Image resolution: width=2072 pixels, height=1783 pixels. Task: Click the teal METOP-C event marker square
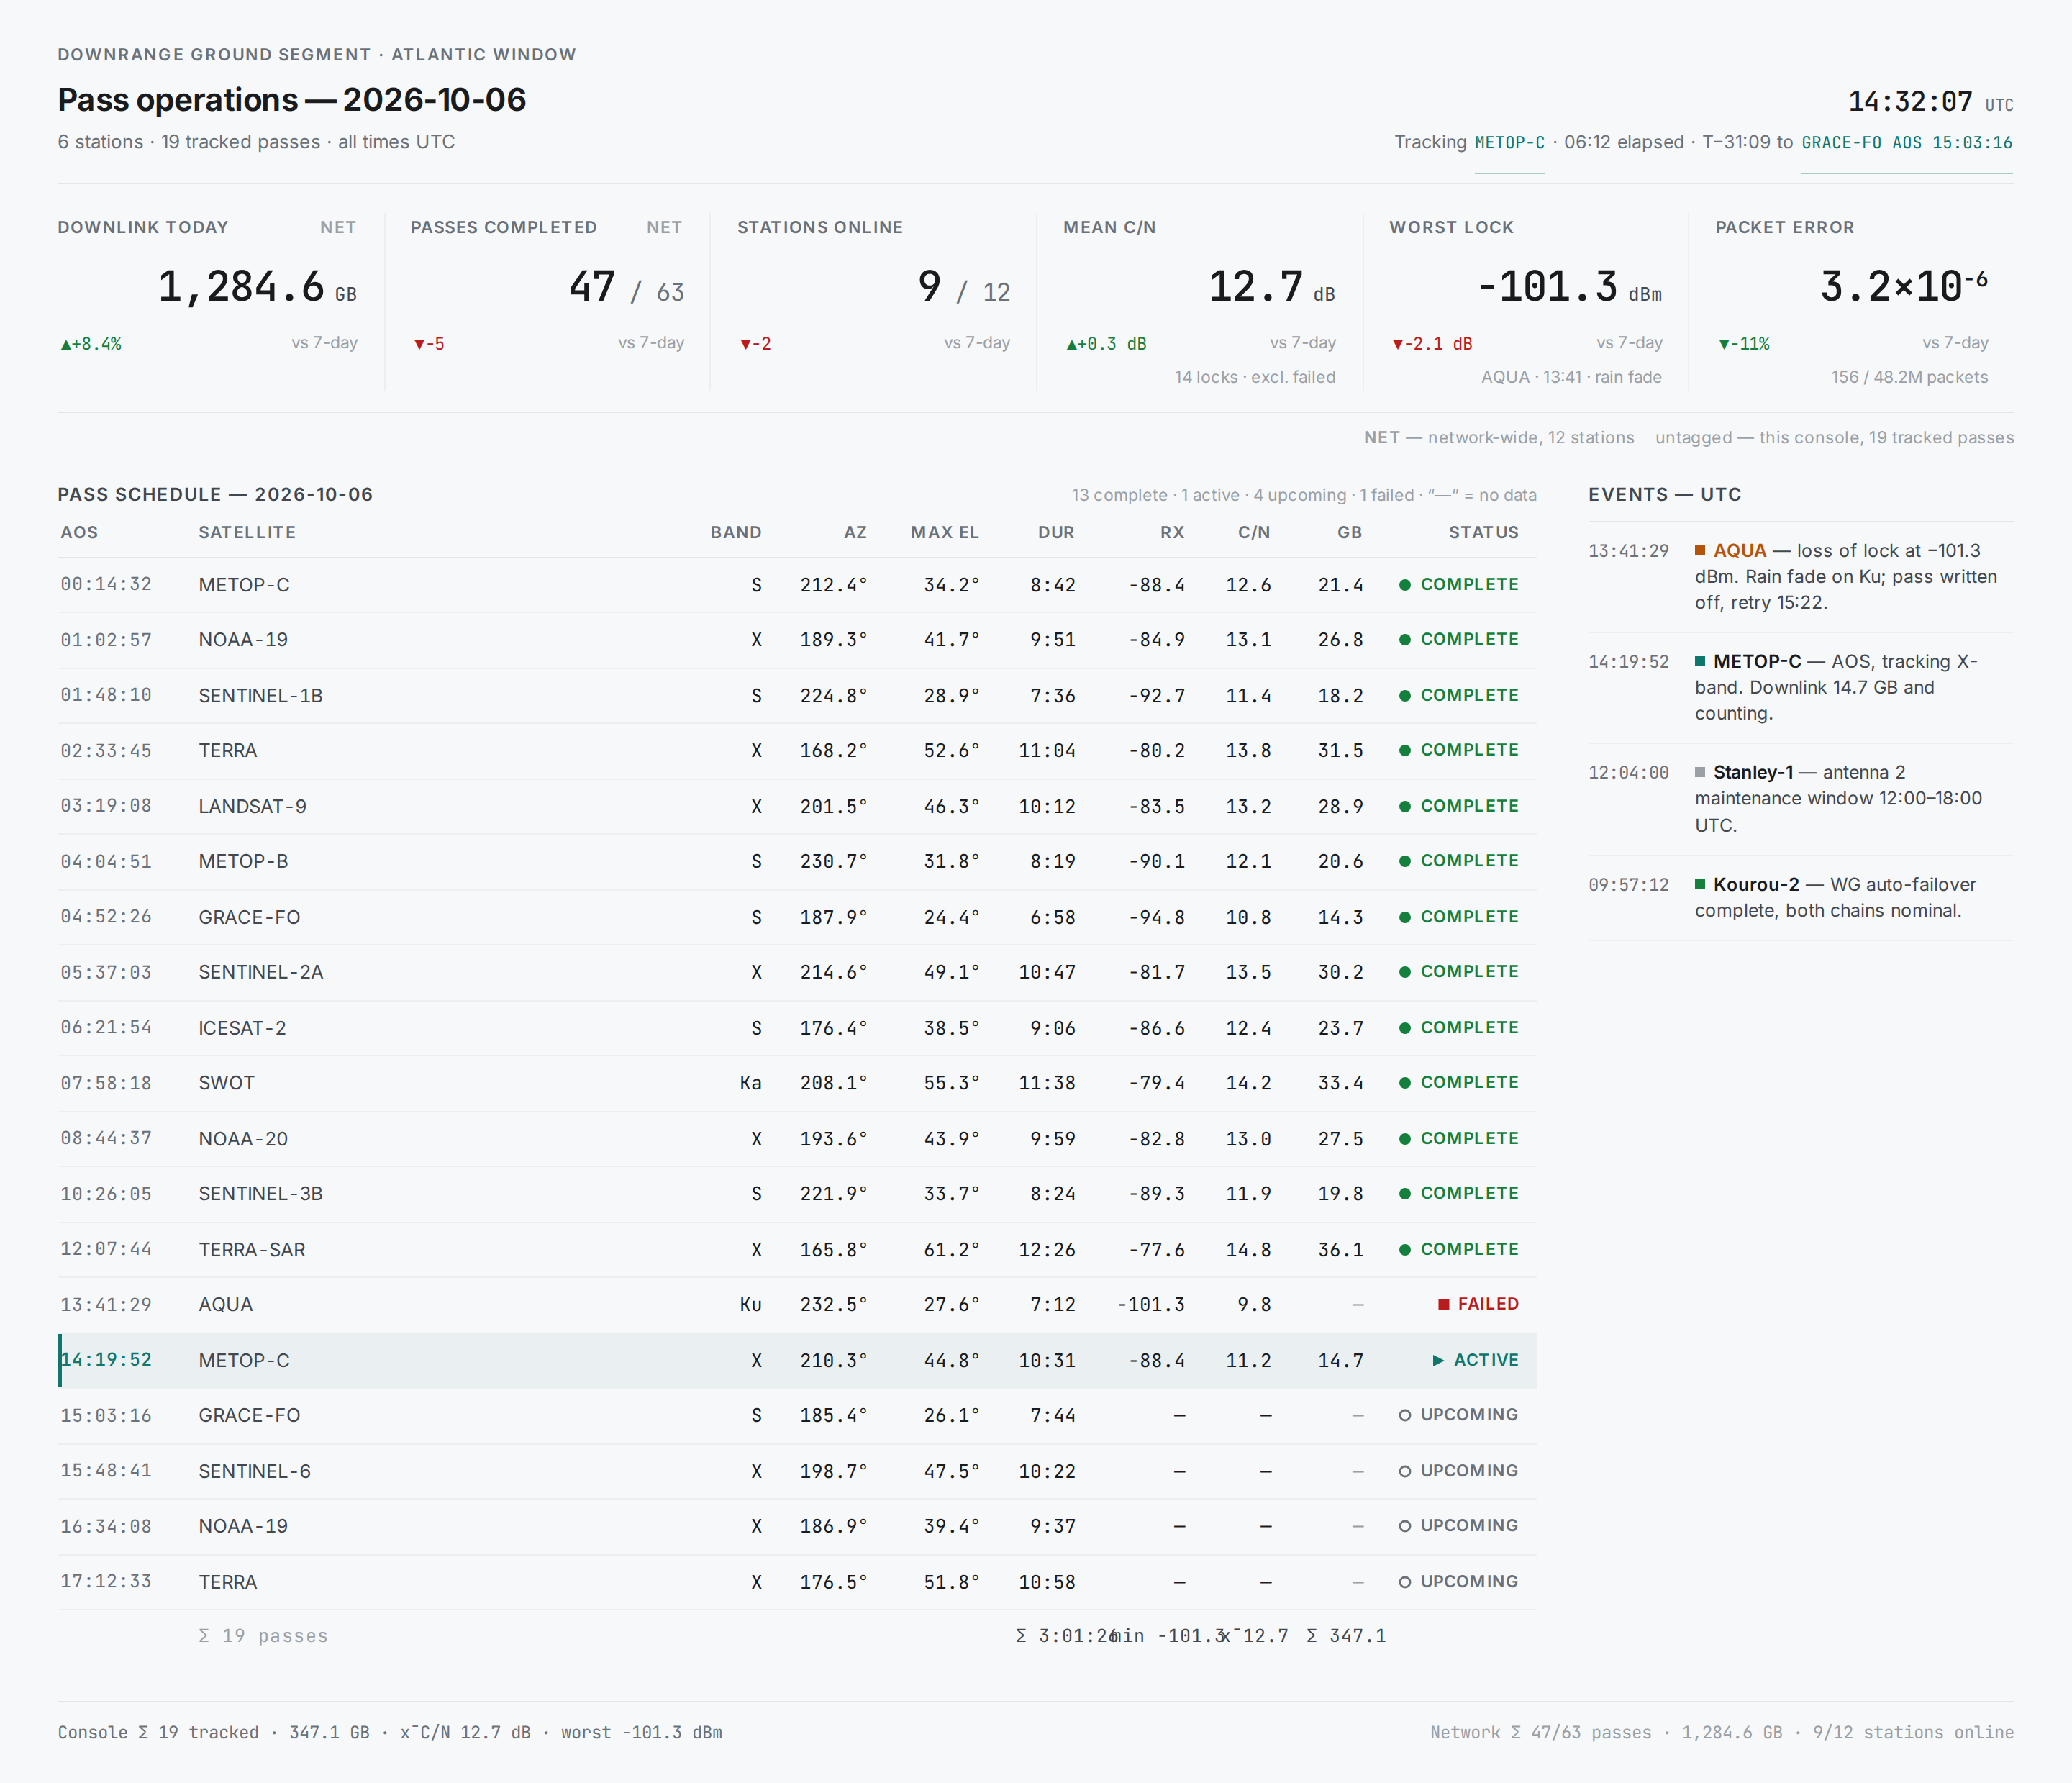pos(1700,662)
